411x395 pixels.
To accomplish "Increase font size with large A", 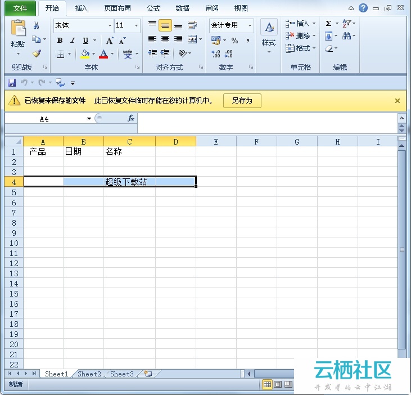I will pyautogui.click(x=110, y=41).
